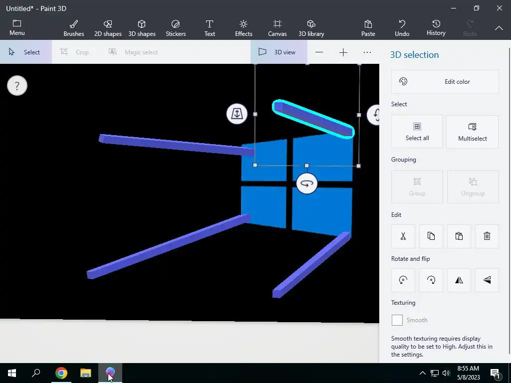Open the Menu folder icon
Screen dimensions: 511x383
(x=17, y=28)
